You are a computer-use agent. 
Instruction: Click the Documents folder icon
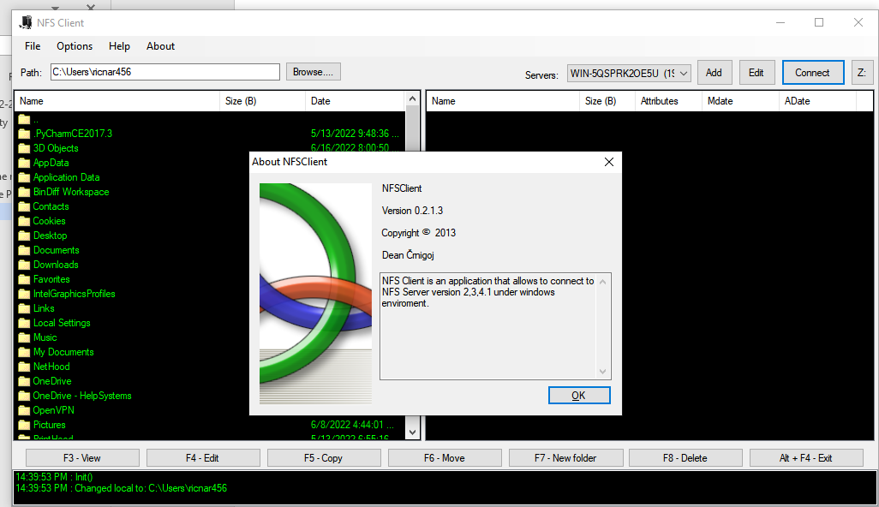pyautogui.click(x=24, y=250)
